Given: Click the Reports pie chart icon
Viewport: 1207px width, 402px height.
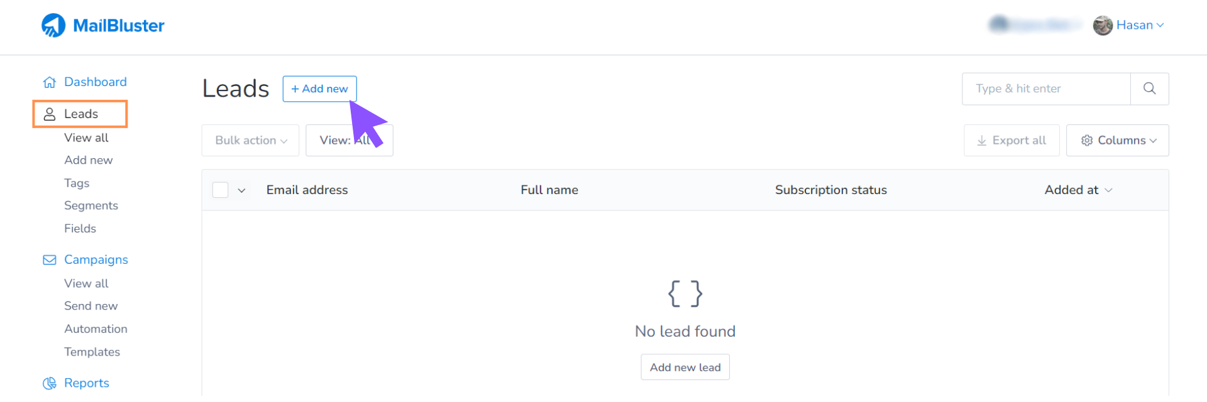Looking at the screenshot, I should point(50,383).
